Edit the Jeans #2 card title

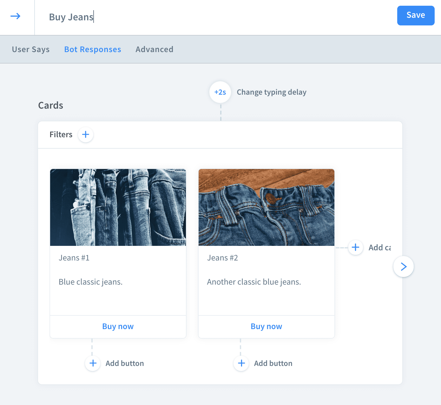223,258
